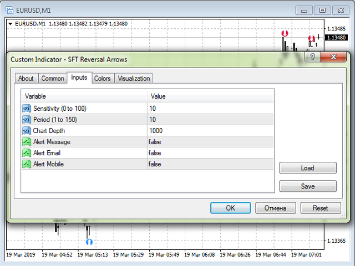Select the 'Sensitivity (0 to 100)' label
This screenshot has height=266, width=355.
pos(60,109)
